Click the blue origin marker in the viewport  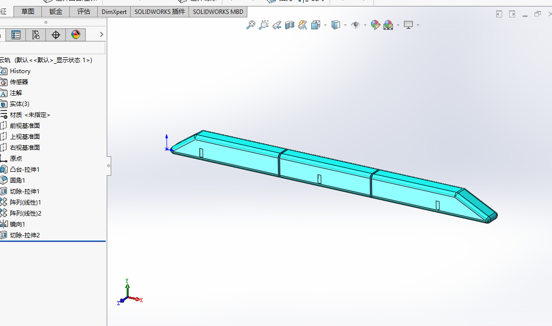pos(167,149)
